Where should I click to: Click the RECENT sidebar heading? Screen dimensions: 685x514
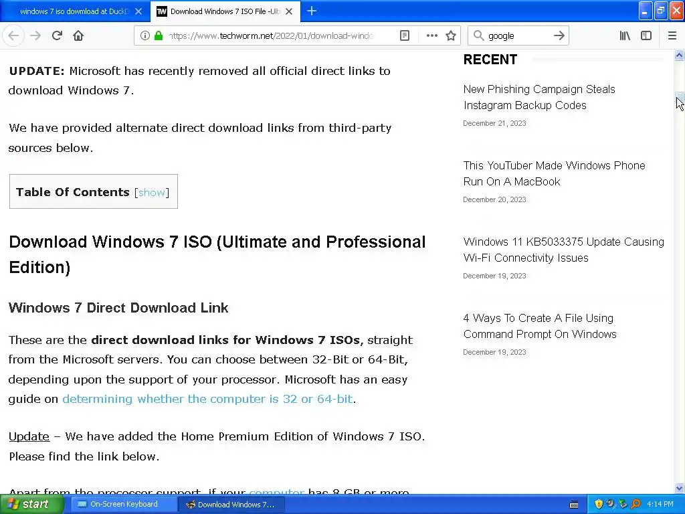pyautogui.click(x=490, y=60)
